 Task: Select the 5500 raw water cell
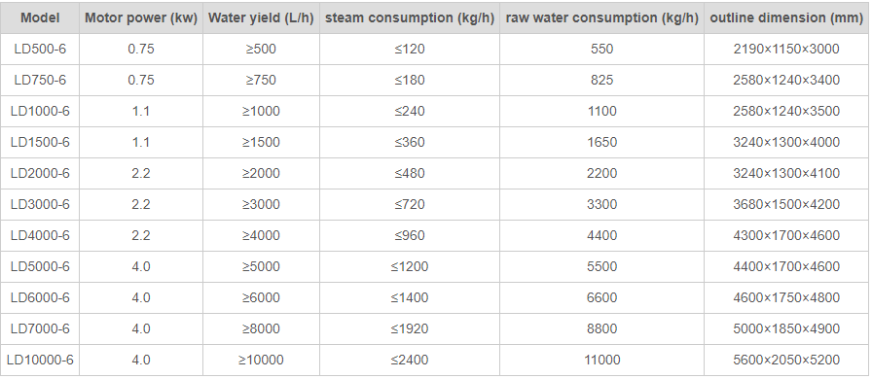click(601, 266)
